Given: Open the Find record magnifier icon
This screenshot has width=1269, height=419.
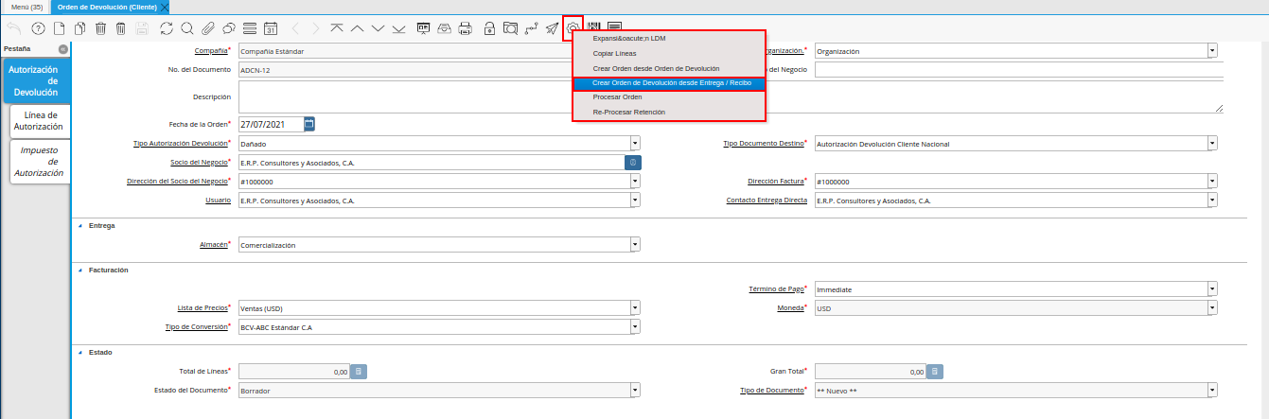Looking at the screenshot, I should 187,28.
